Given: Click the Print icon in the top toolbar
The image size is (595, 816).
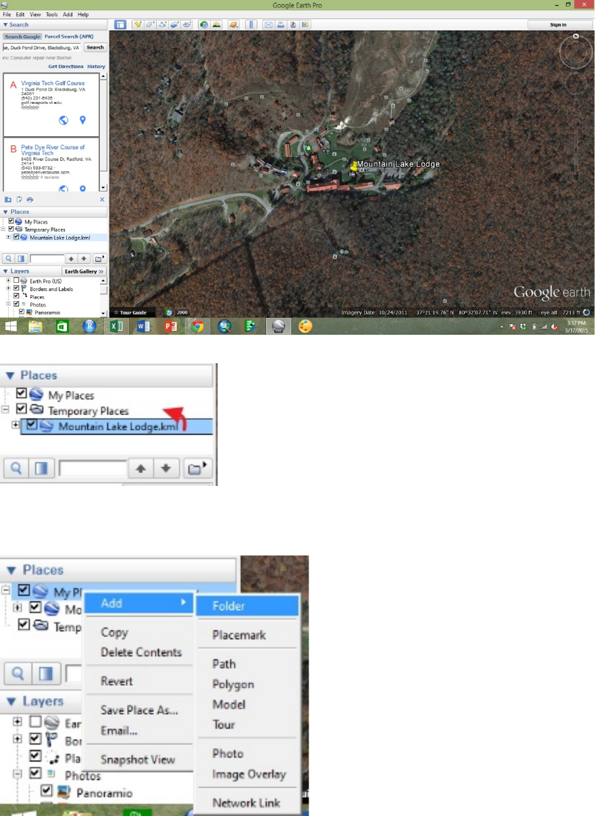Looking at the screenshot, I should coord(280,25).
